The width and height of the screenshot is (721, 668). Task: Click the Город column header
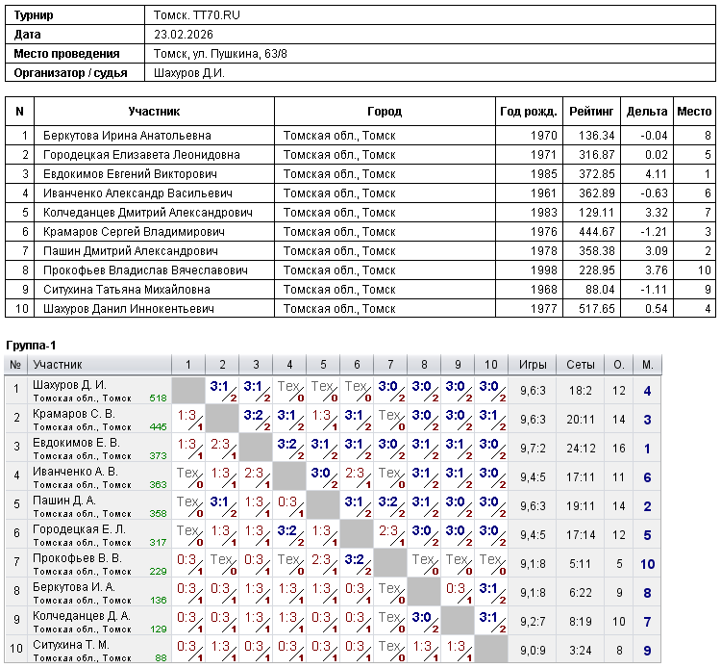385,112
